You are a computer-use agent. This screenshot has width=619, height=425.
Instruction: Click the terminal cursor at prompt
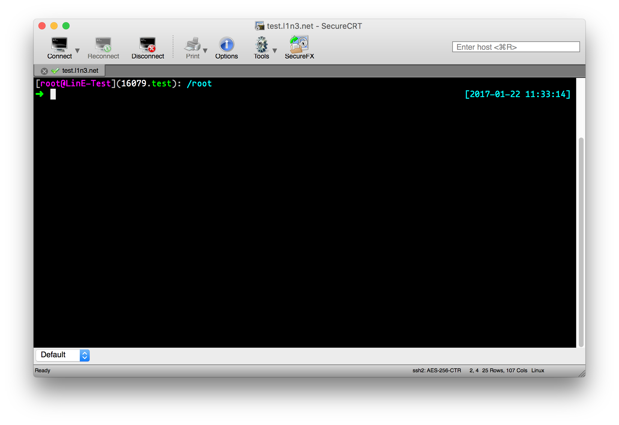[53, 94]
